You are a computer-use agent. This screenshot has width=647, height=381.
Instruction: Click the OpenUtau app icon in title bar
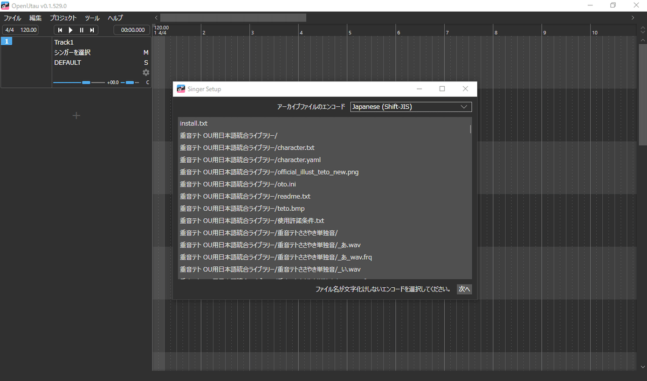pos(6,5)
